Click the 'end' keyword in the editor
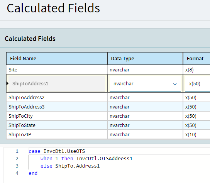Image resolution: width=210 pixels, height=183 pixels. 33,173
